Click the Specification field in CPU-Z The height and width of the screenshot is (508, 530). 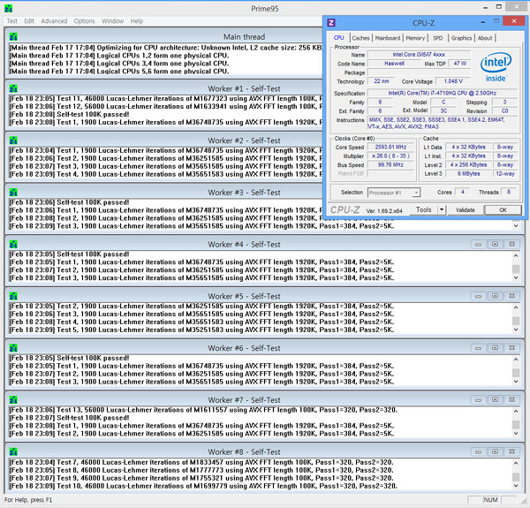point(443,93)
